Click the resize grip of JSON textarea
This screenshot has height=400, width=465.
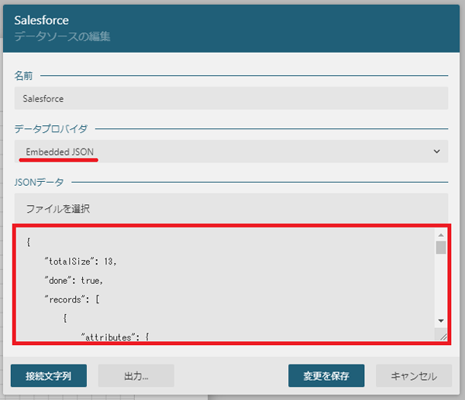[x=443, y=336]
